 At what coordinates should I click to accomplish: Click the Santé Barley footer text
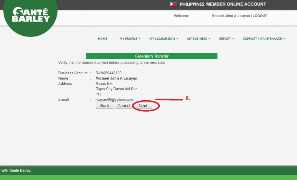click(x=16, y=170)
